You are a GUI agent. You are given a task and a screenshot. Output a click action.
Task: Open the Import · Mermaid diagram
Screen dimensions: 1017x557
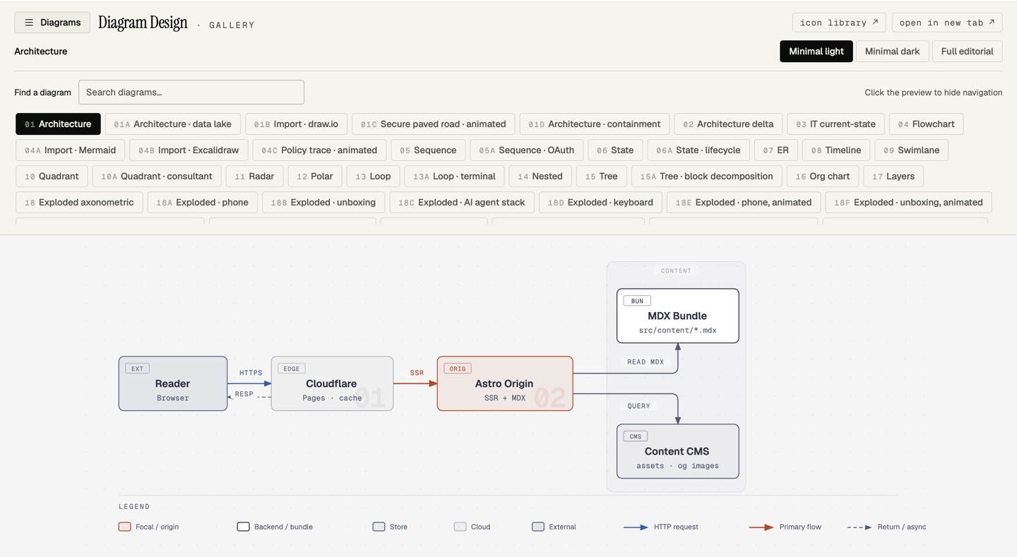pyautogui.click(x=71, y=150)
